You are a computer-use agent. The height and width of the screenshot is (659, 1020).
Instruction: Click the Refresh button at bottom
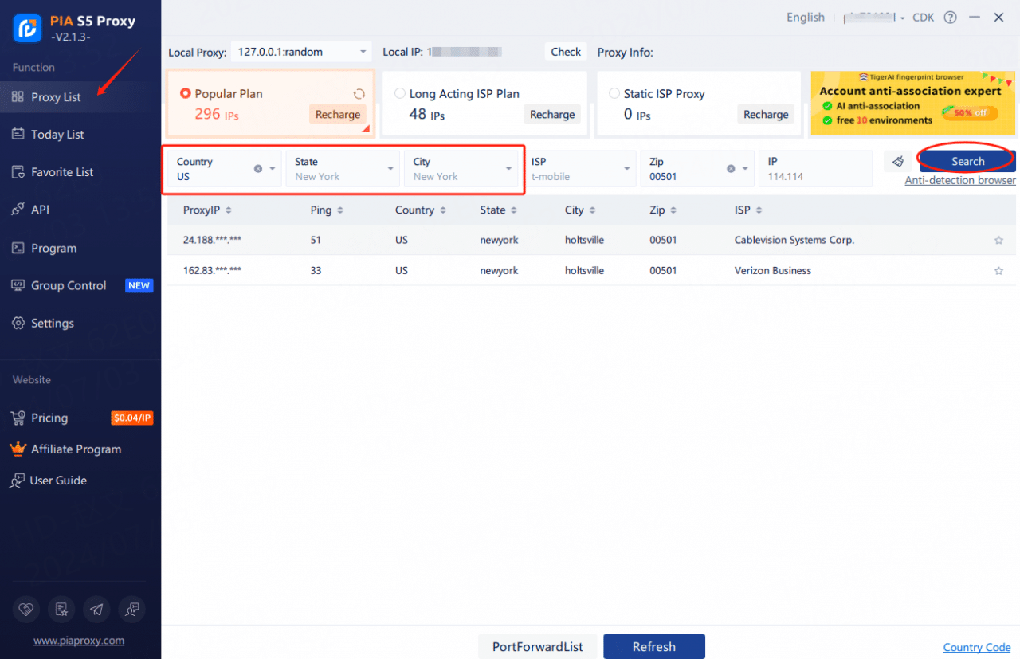pyautogui.click(x=654, y=647)
